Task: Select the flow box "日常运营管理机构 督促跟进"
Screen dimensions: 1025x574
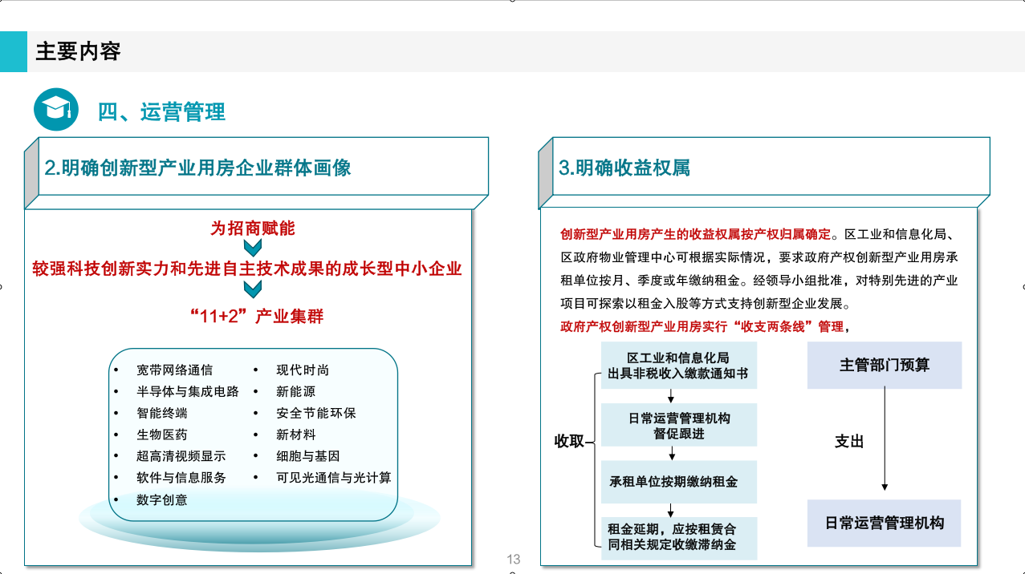Action: point(678,425)
